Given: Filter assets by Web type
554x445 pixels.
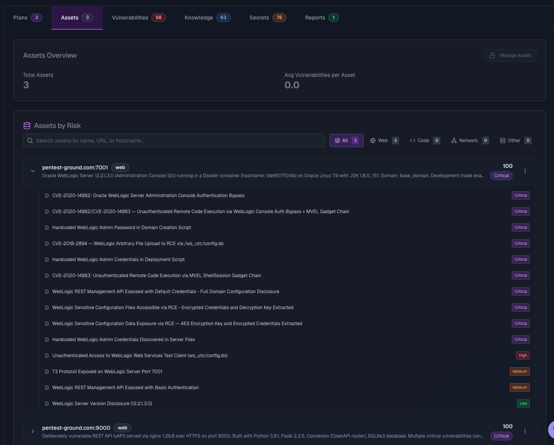Looking at the screenshot, I should coord(384,141).
